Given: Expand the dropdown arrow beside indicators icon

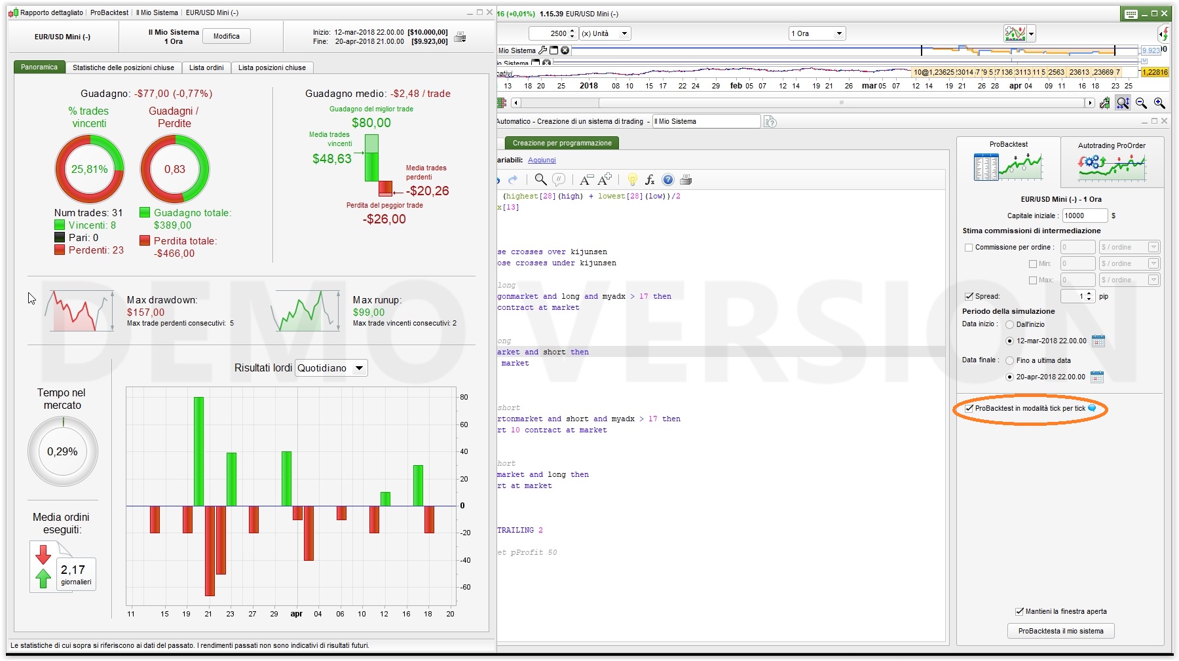Looking at the screenshot, I should (x=1031, y=33).
